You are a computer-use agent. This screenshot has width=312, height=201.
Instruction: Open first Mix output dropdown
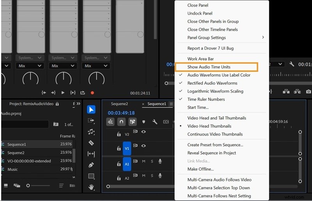[30, 66]
